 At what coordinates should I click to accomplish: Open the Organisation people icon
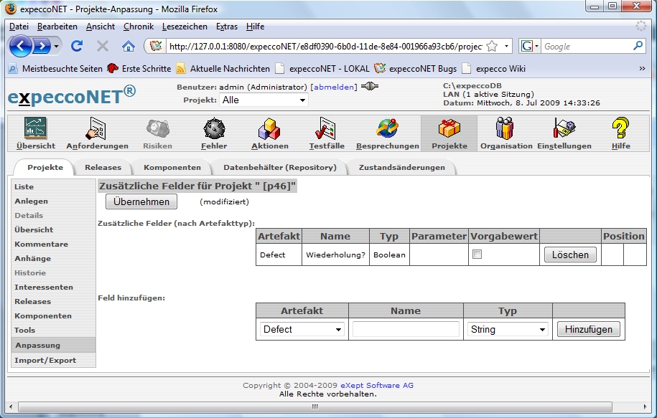point(505,129)
